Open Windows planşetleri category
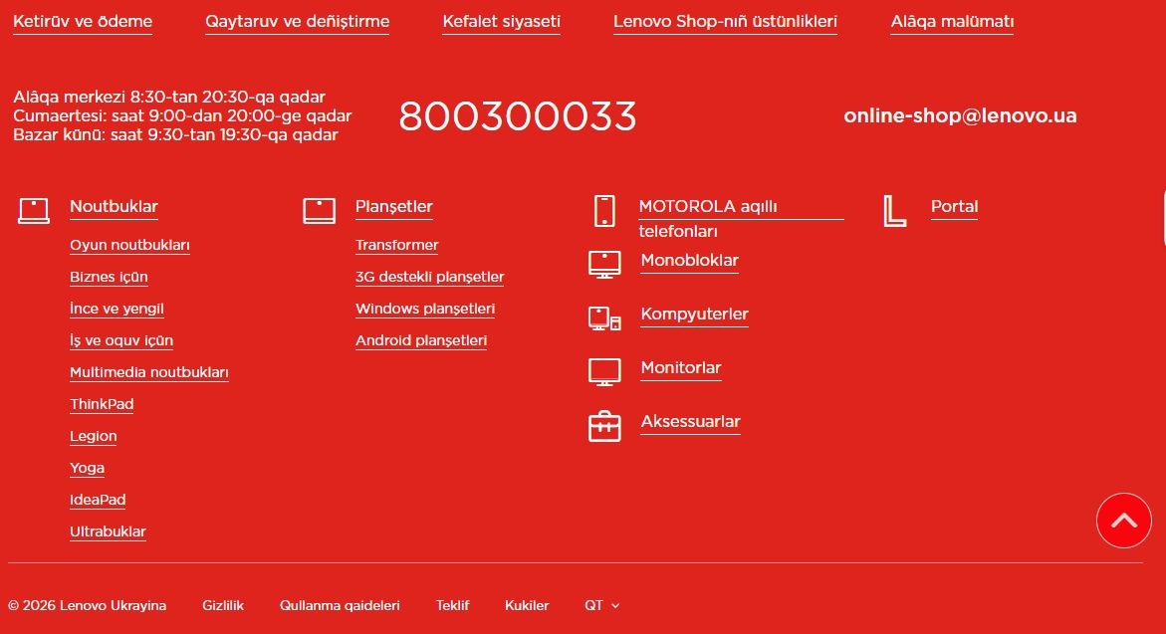This screenshot has width=1166, height=634. [425, 309]
